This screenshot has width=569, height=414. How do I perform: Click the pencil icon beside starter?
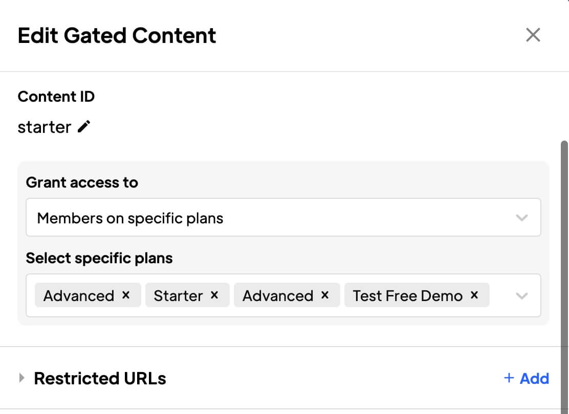click(84, 127)
